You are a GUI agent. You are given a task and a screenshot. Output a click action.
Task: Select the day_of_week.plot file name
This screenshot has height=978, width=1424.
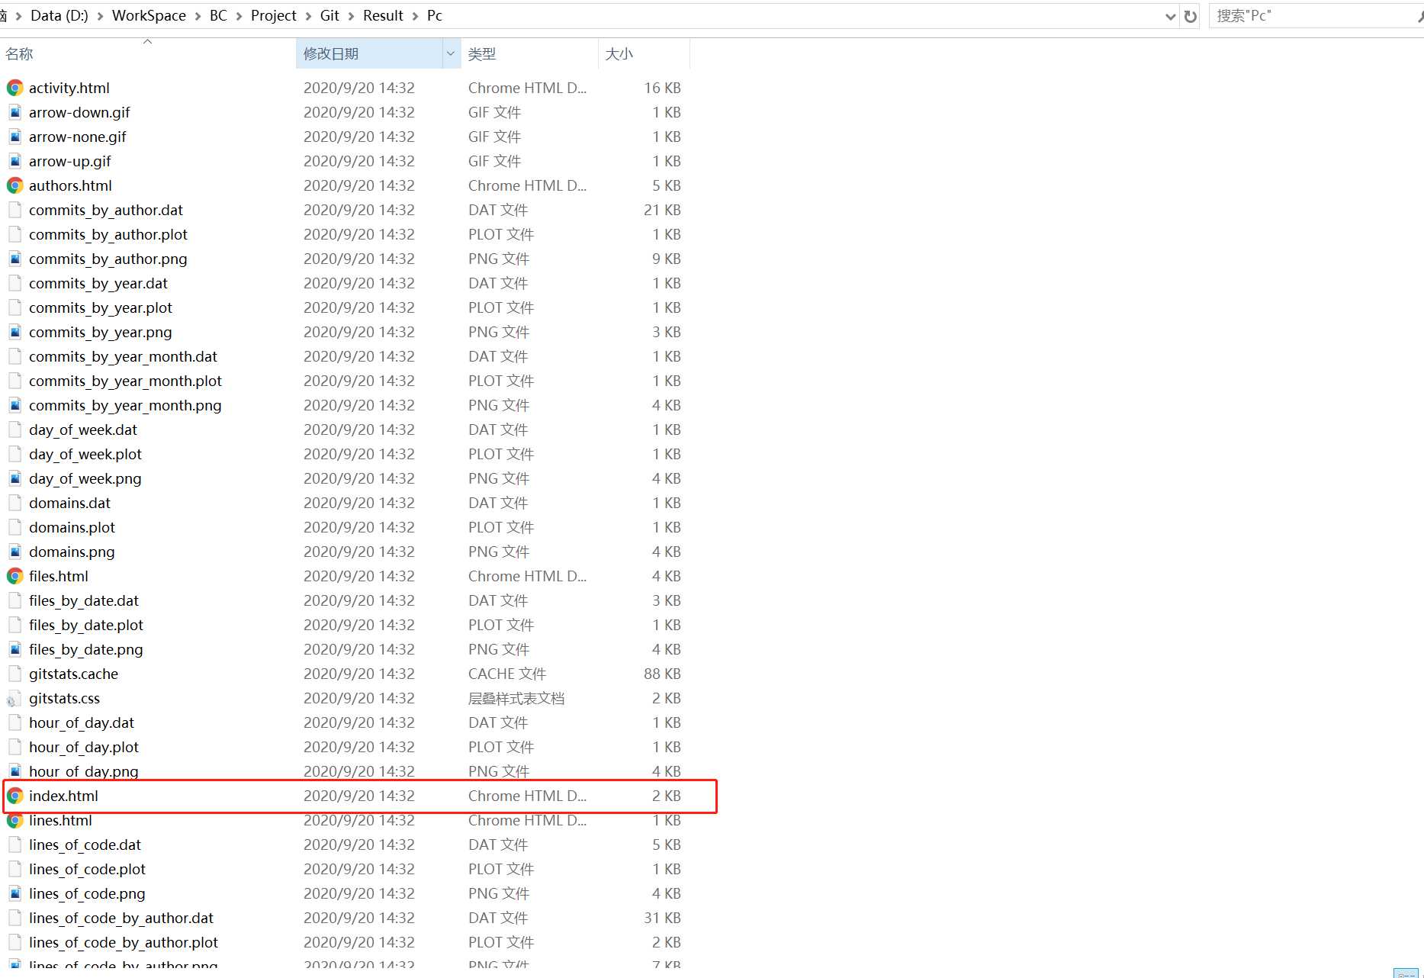coord(85,454)
